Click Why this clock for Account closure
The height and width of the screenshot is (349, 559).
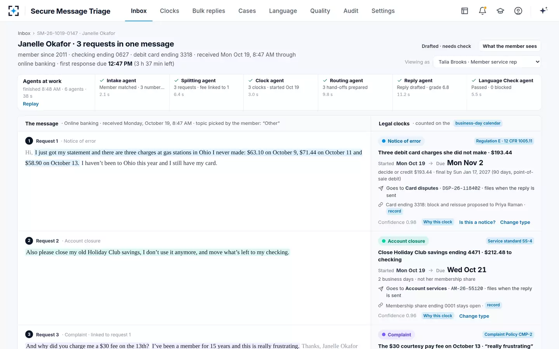(x=437, y=316)
